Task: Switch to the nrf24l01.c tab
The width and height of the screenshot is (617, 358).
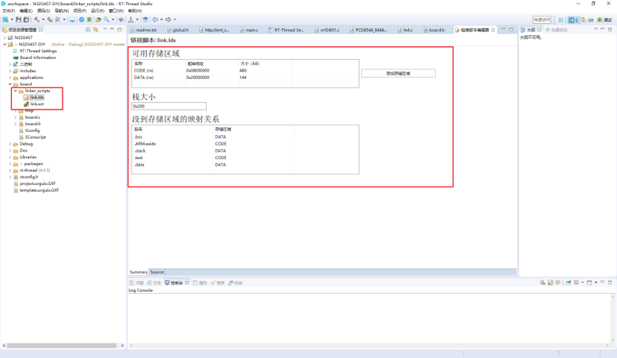Action: pos(328,30)
